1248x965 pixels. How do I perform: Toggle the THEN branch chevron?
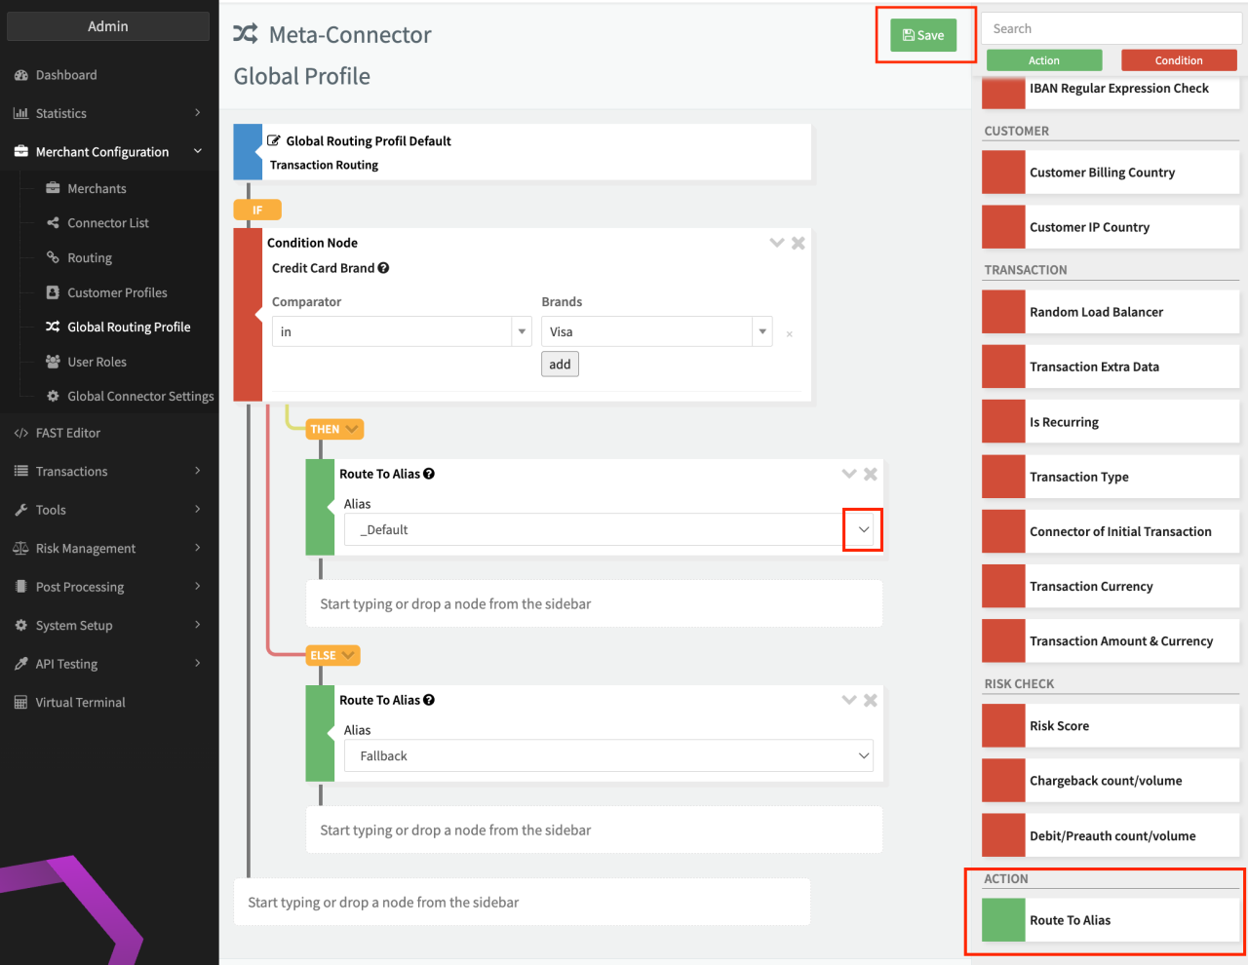click(x=352, y=429)
